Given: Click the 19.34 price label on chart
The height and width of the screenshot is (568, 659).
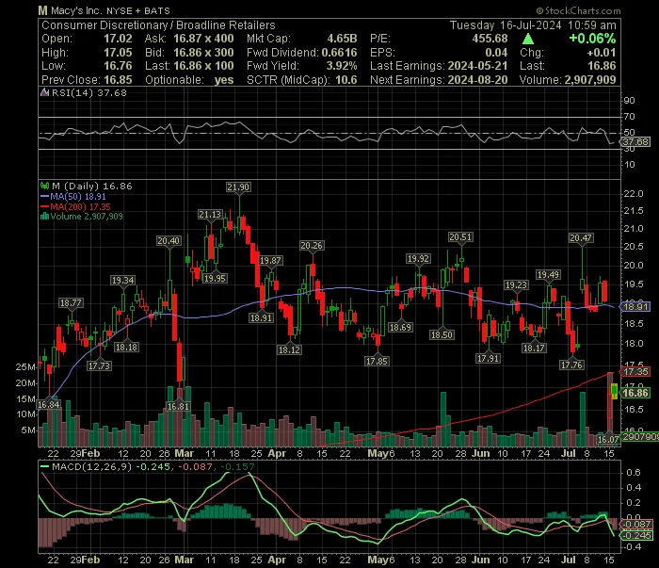Looking at the screenshot, I should click(122, 281).
